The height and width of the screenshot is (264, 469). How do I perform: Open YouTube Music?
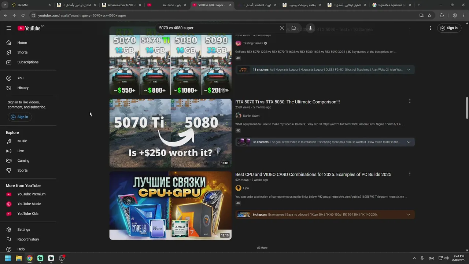click(28, 204)
